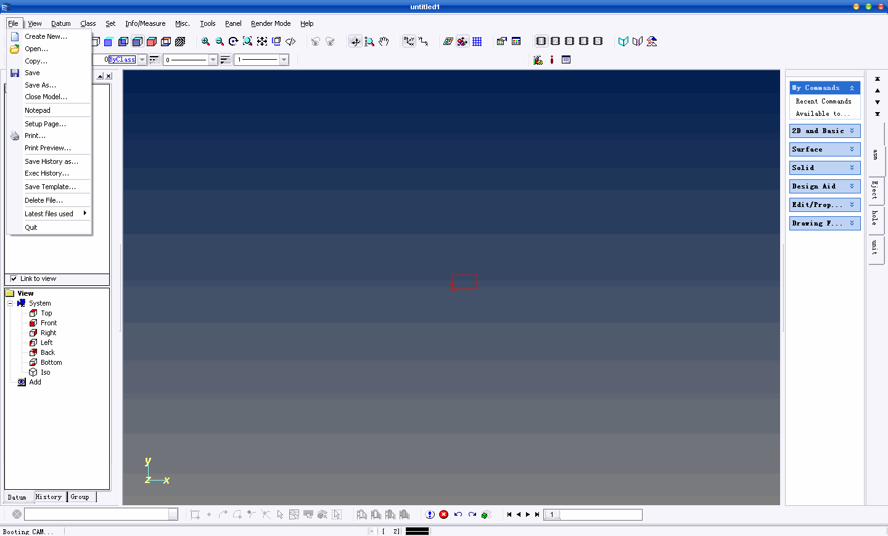Click the Add view camera icon
The image size is (888, 536).
tap(22, 382)
